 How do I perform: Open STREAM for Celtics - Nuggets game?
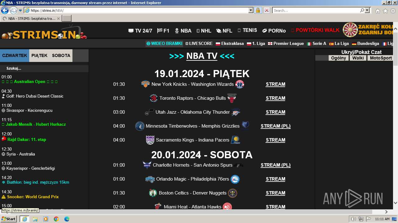(x=275, y=193)
